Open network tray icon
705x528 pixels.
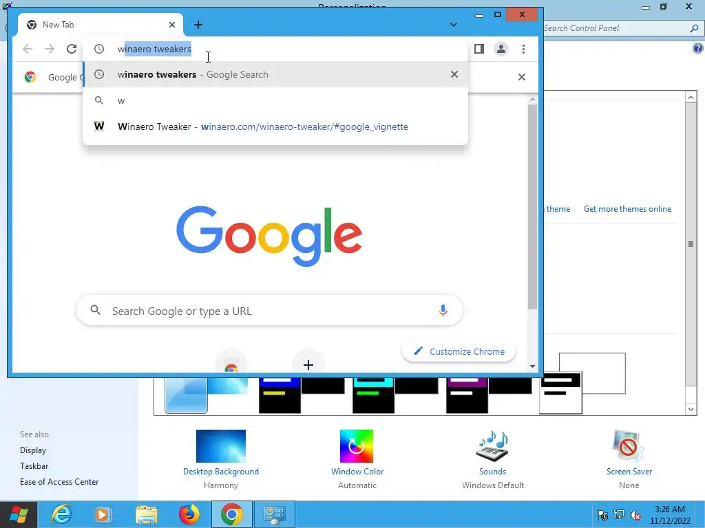[x=619, y=514]
